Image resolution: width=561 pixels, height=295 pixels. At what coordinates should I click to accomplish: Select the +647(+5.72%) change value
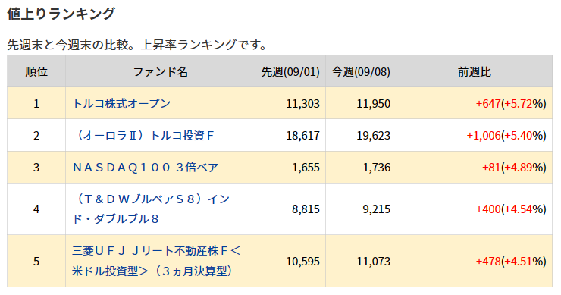click(511, 103)
